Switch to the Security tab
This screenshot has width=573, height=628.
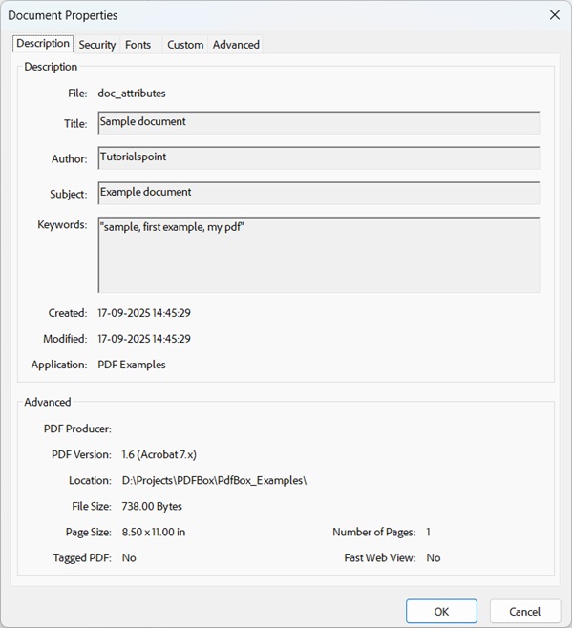tap(97, 45)
